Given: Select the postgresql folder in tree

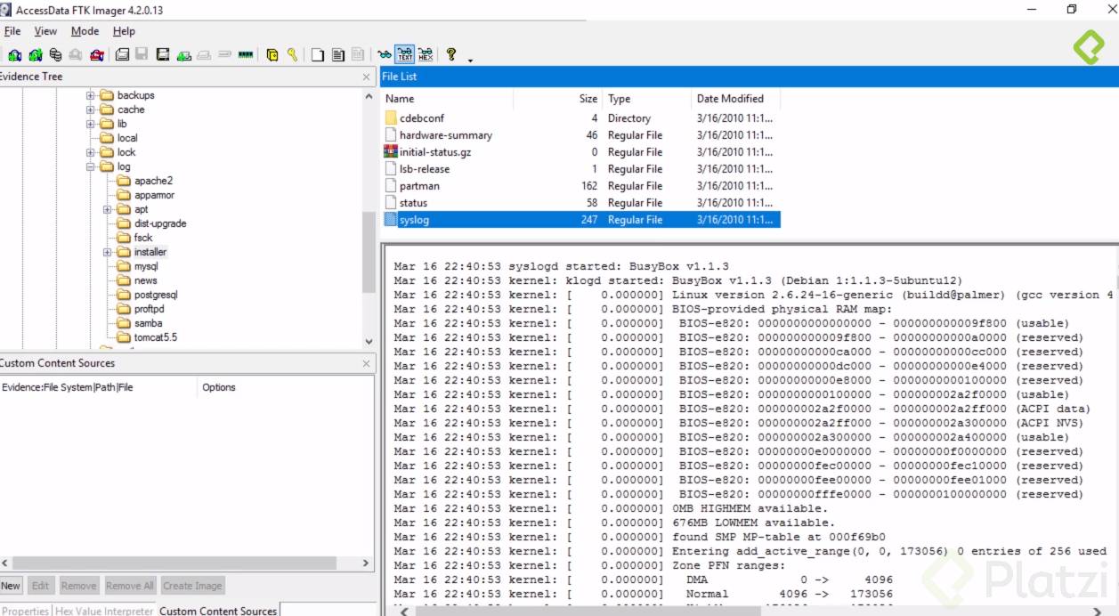Looking at the screenshot, I should coord(156,295).
